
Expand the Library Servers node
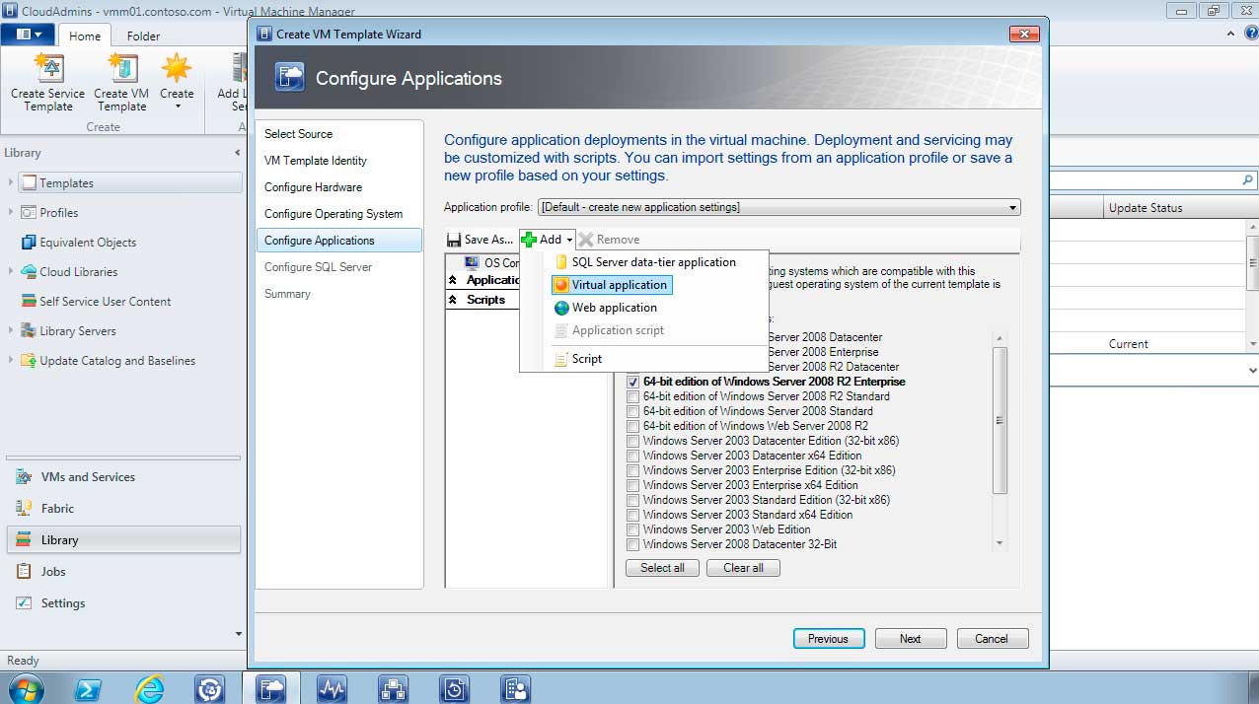point(11,331)
